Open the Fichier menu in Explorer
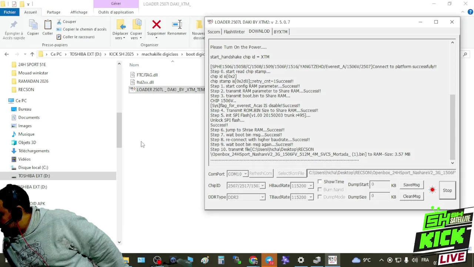474x267 pixels. 10,12
